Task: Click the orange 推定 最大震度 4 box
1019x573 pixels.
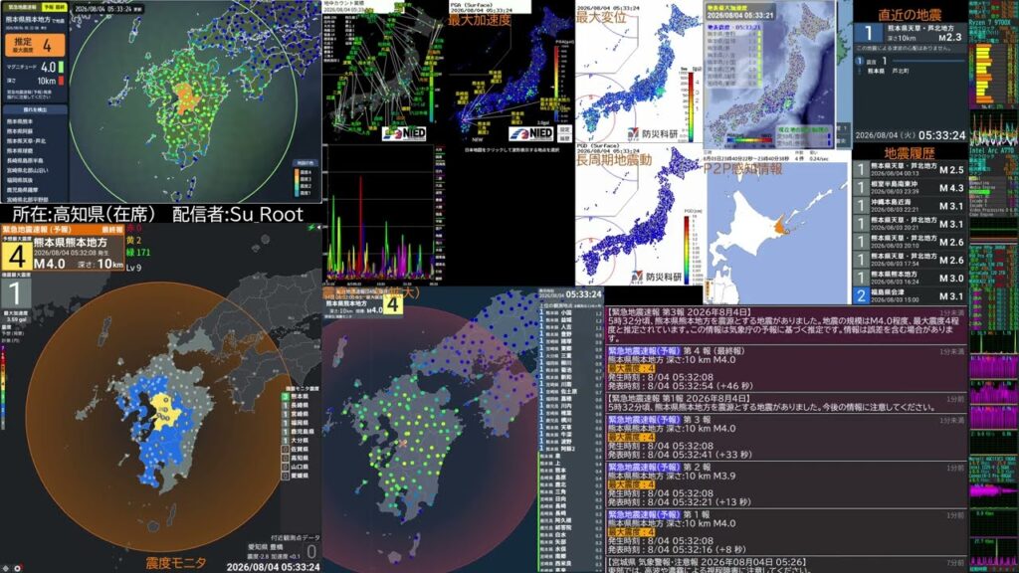Action: point(35,46)
